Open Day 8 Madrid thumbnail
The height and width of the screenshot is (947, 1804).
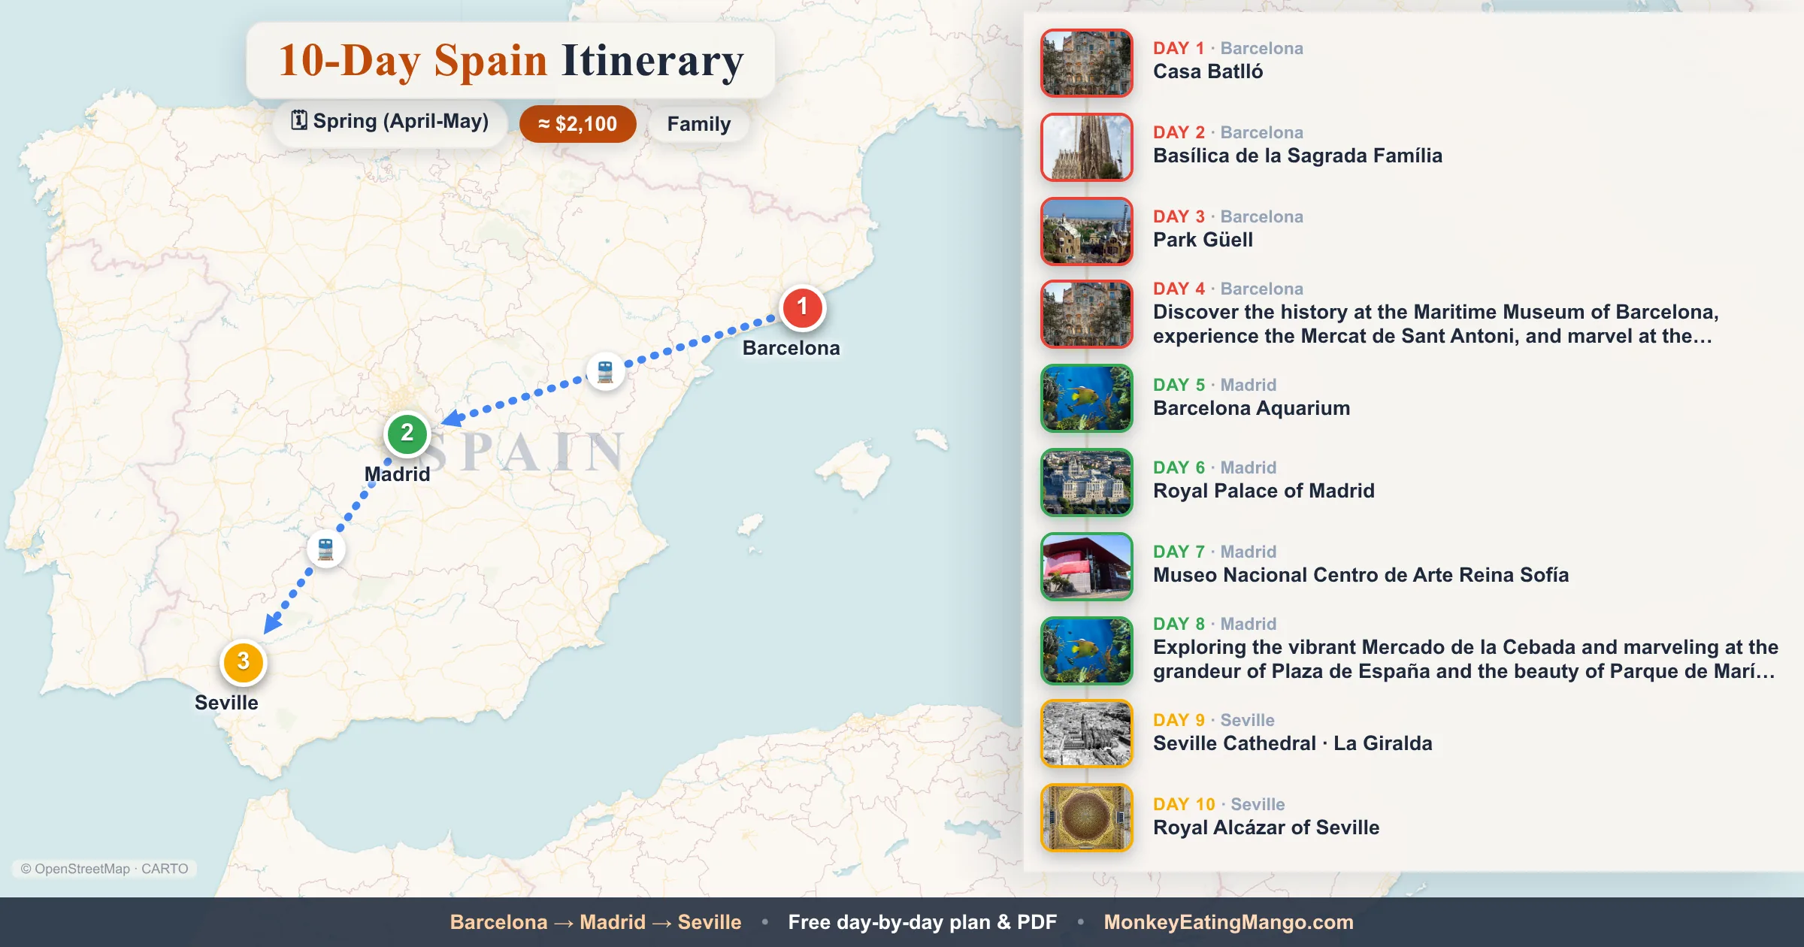pos(1086,650)
